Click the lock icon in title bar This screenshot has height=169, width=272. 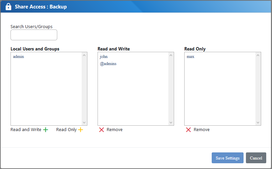click(x=8, y=7)
